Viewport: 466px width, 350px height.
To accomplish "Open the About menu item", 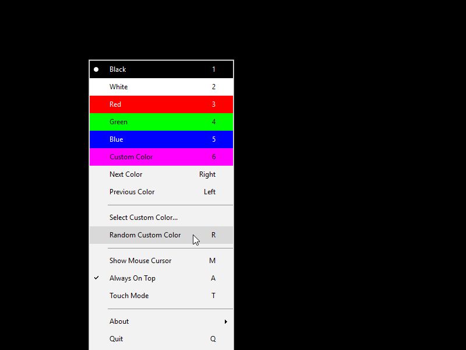I will (x=161, y=321).
